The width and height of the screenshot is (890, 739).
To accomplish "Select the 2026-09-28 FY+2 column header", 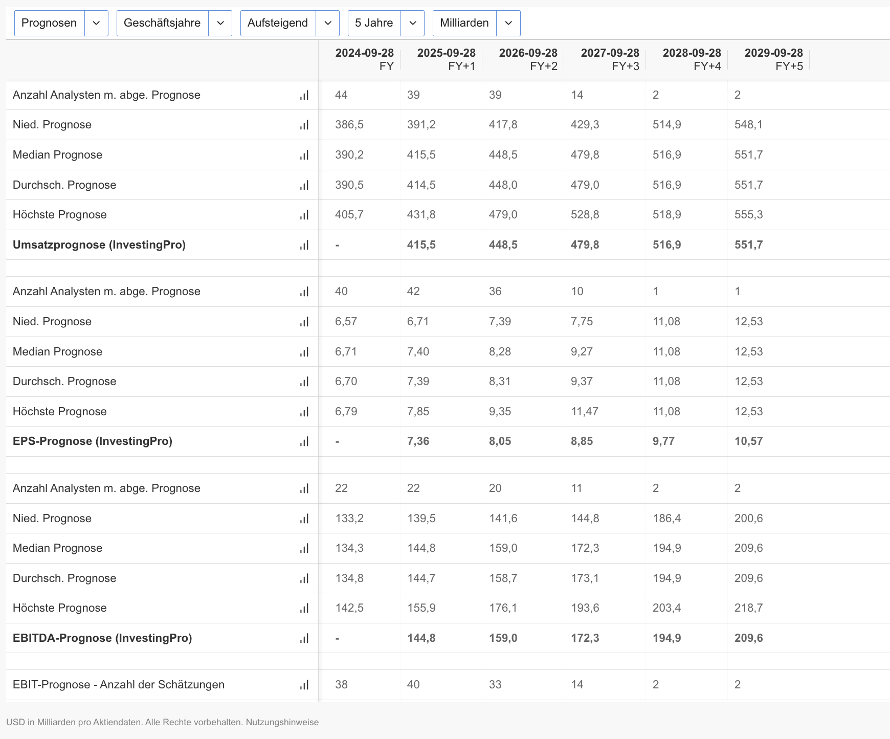I will pos(528,59).
